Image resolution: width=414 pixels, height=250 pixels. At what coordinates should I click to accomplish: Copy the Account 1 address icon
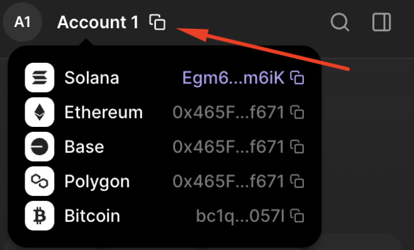tap(157, 22)
